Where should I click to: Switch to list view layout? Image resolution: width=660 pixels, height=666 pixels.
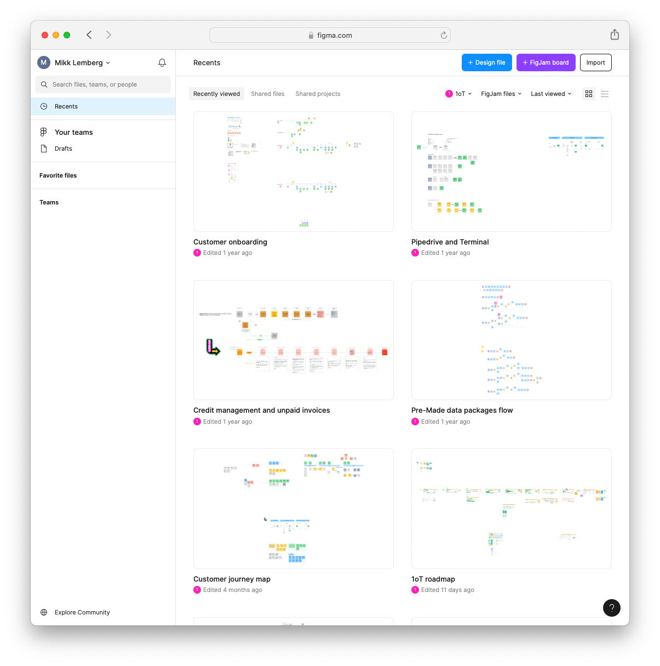[605, 94]
